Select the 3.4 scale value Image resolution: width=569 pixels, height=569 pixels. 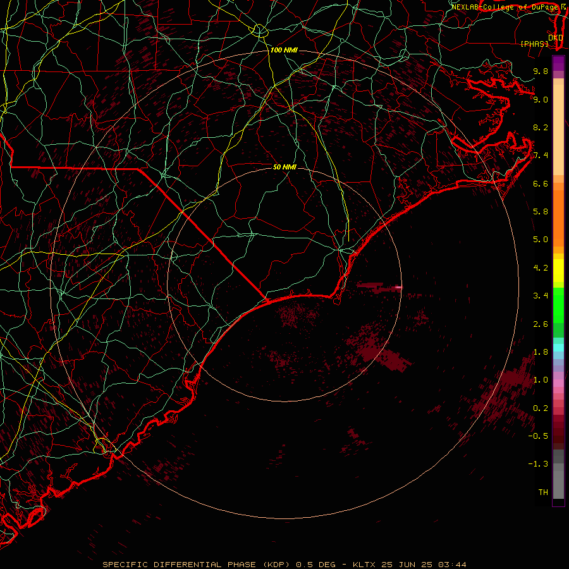(x=541, y=296)
